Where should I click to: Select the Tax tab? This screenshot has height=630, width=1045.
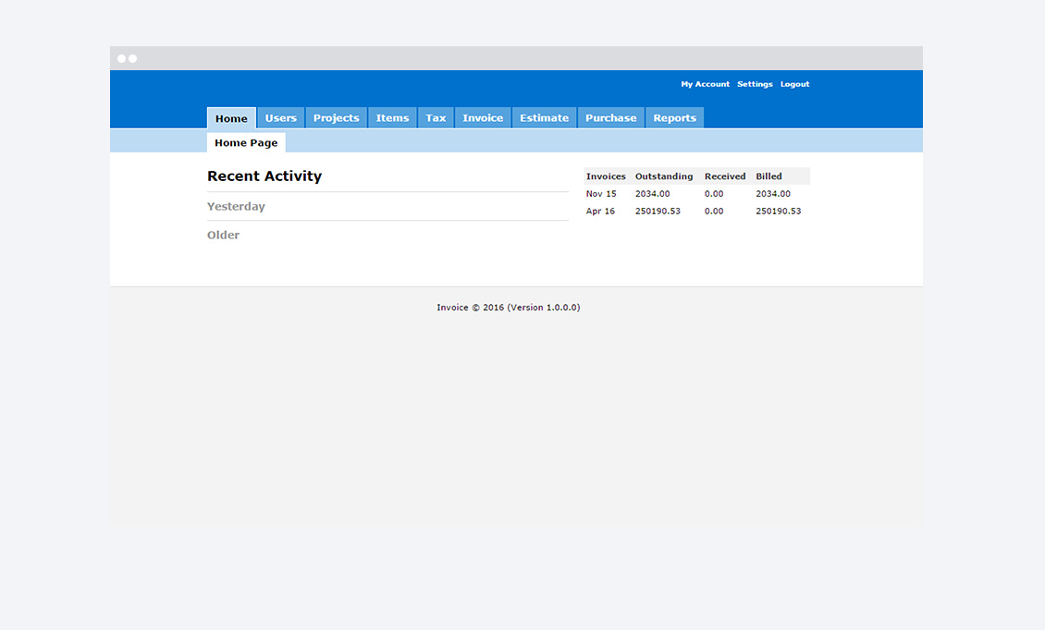point(436,118)
